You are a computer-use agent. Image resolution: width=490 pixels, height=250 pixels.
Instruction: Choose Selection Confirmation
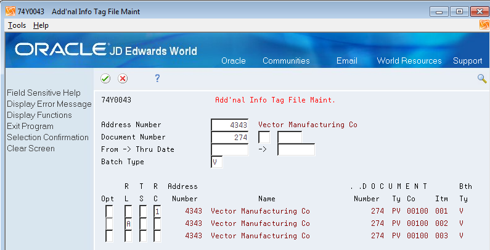(48, 138)
